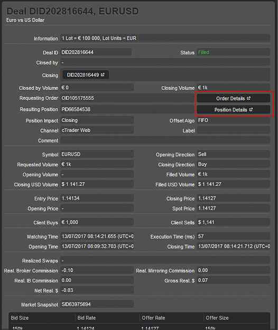This screenshot has width=278, height=330.
Task: Click the external-link icon beside DID202816449
Action: coord(103,75)
